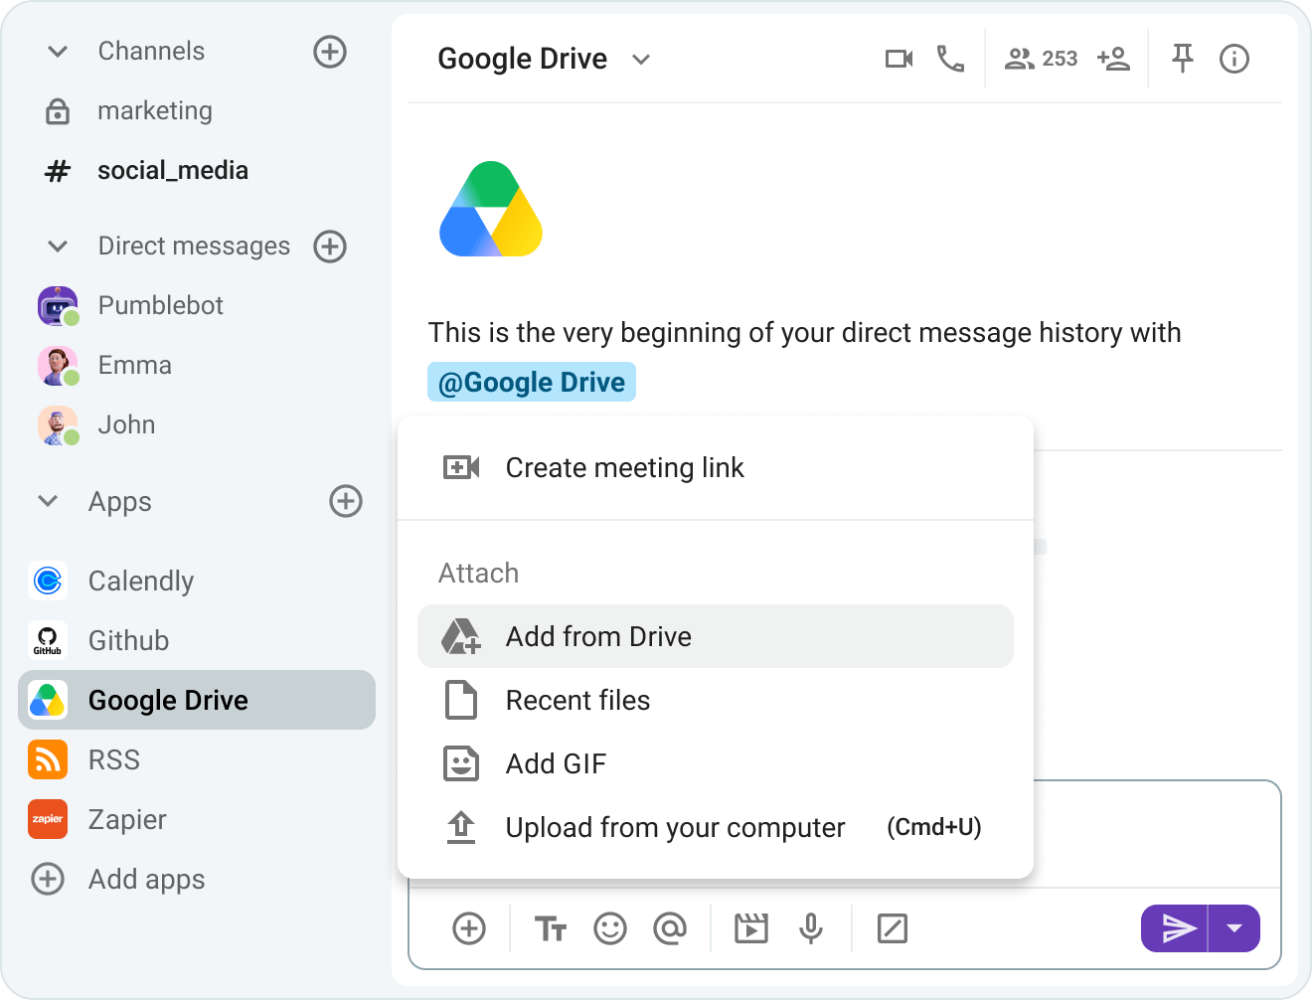
Task: Start a video call from header
Action: (899, 60)
